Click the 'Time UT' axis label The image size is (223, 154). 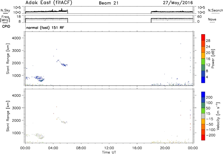click(x=109, y=152)
